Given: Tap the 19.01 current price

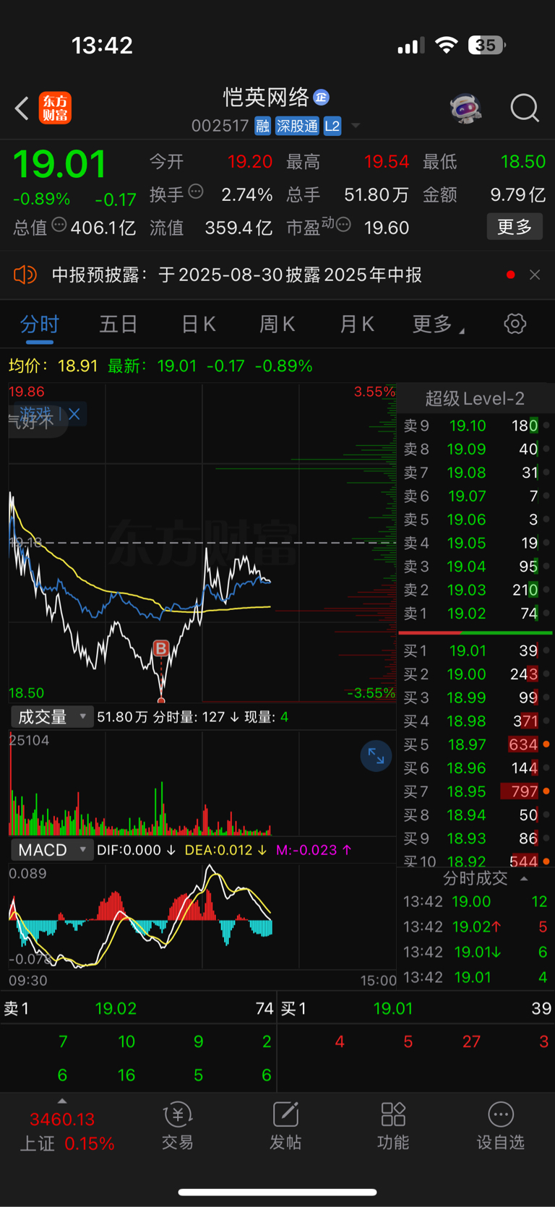Looking at the screenshot, I should coord(59,164).
